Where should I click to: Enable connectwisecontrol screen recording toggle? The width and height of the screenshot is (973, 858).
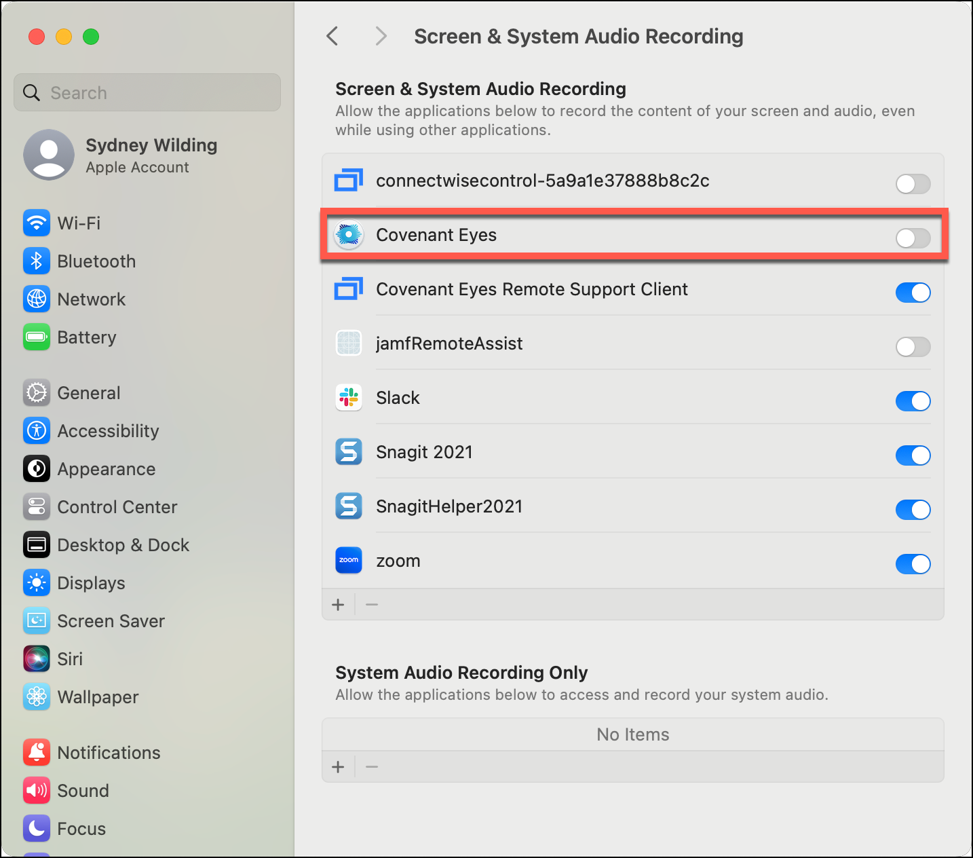[x=913, y=183]
